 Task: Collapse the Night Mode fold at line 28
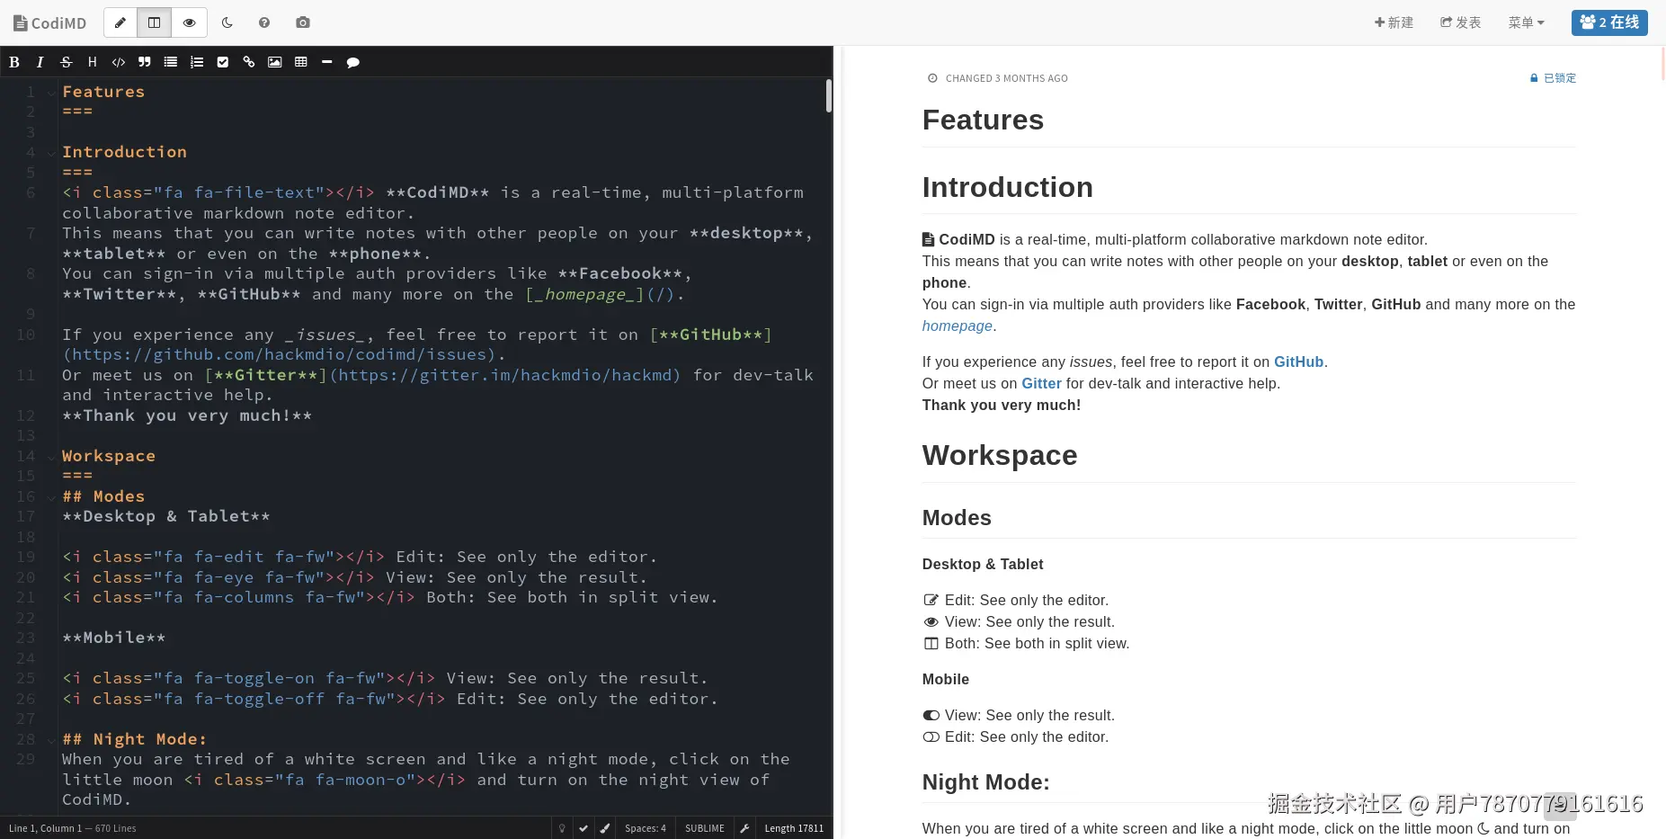(51, 739)
